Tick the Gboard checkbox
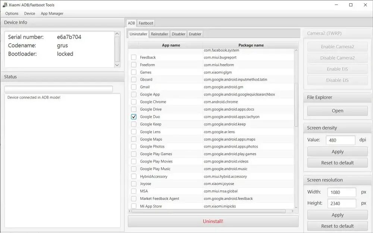 pos(134,79)
